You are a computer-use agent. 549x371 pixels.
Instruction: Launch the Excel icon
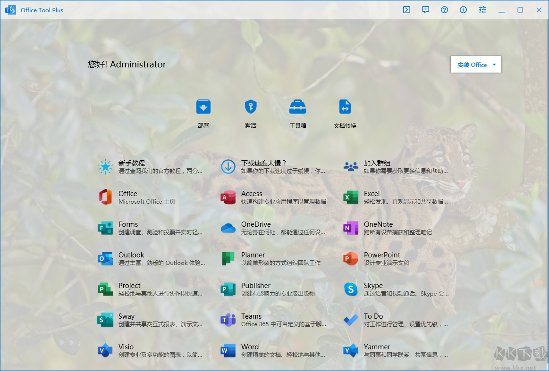(351, 197)
